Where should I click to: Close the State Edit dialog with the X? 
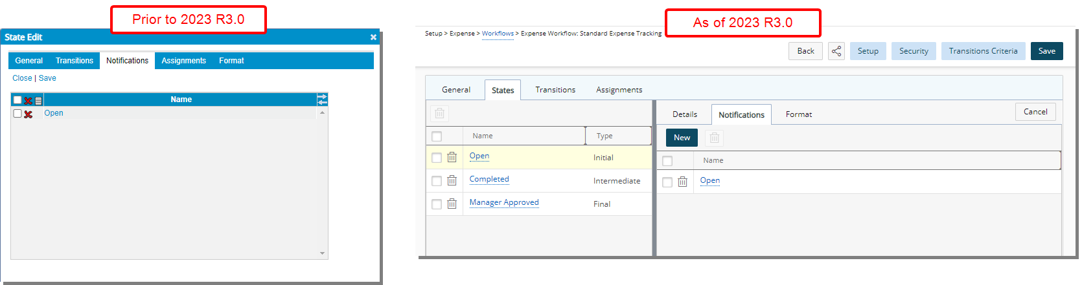[x=373, y=37]
